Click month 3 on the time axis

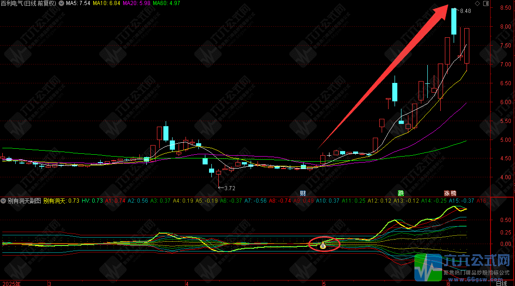[x=49, y=283]
